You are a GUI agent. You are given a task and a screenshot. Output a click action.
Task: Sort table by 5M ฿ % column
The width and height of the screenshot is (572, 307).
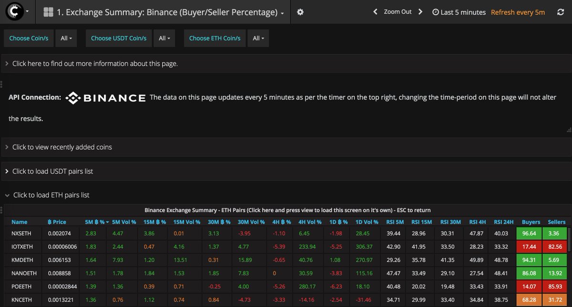[97, 222]
